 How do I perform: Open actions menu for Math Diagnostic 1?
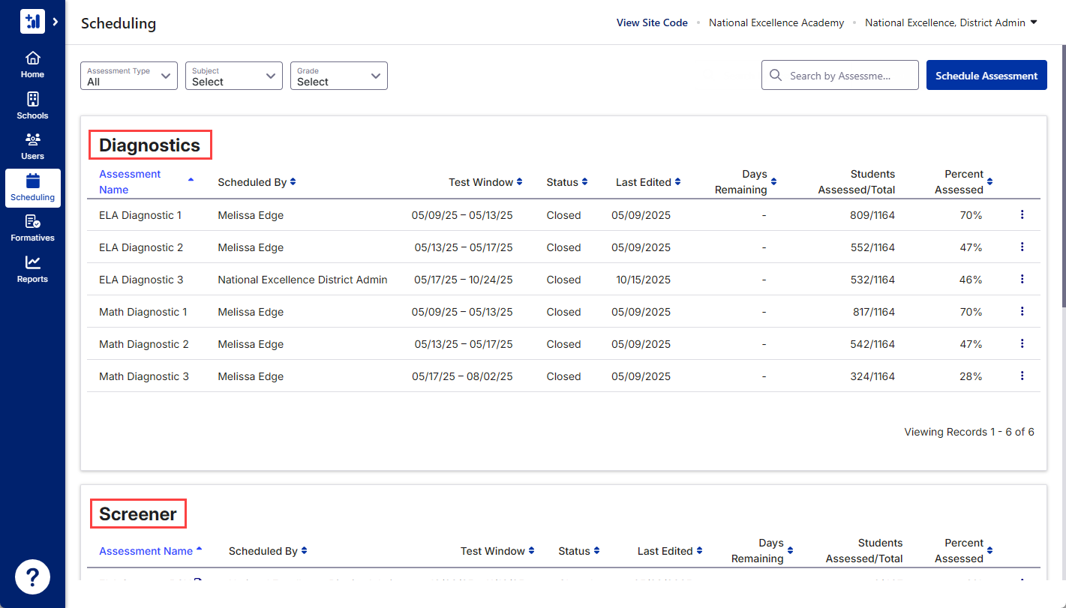pos(1022,312)
